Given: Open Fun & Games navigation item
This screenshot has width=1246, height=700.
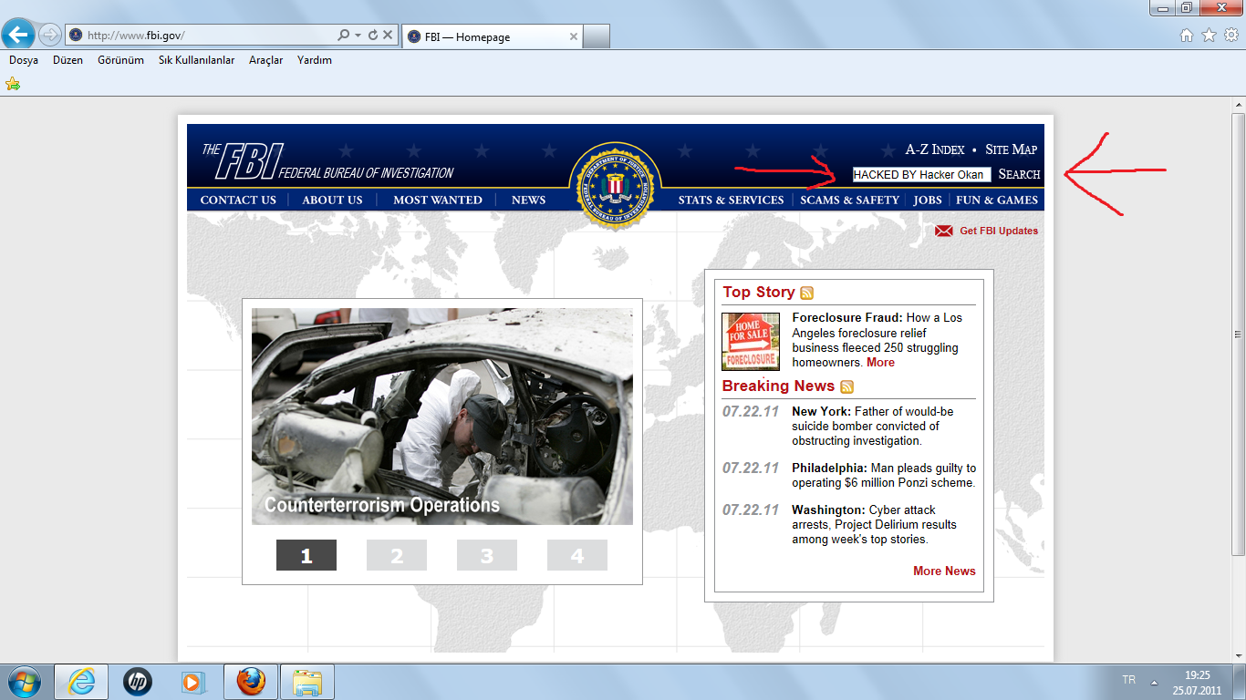Looking at the screenshot, I should tap(997, 200).
